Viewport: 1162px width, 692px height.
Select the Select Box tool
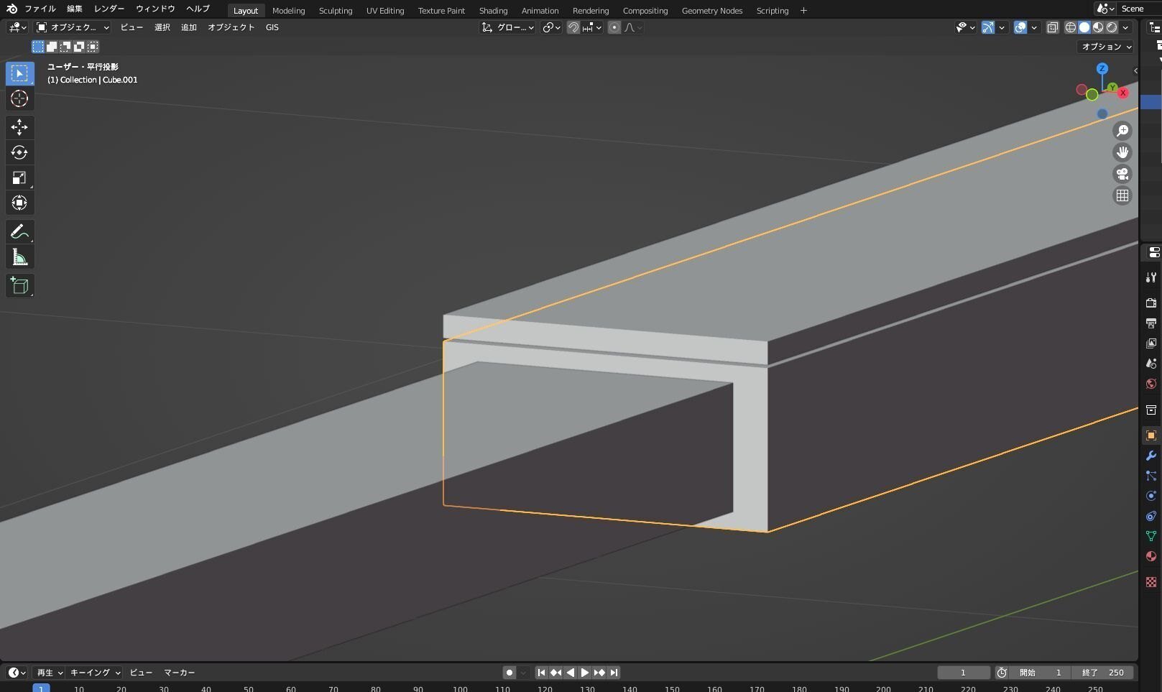coord(19,73)
